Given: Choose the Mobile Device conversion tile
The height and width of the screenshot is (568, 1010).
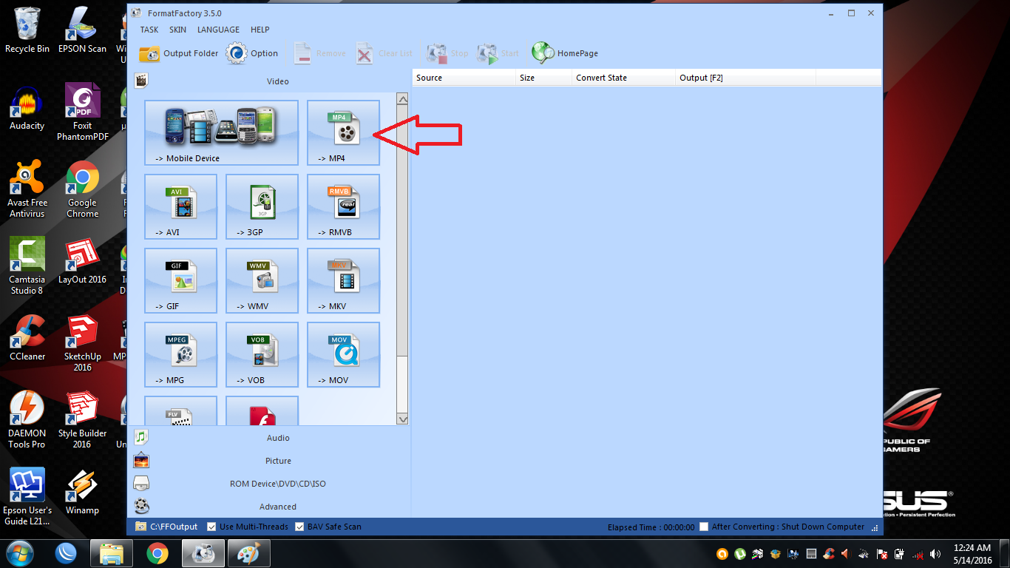Looking at the screenshot, I should point(221,133).
